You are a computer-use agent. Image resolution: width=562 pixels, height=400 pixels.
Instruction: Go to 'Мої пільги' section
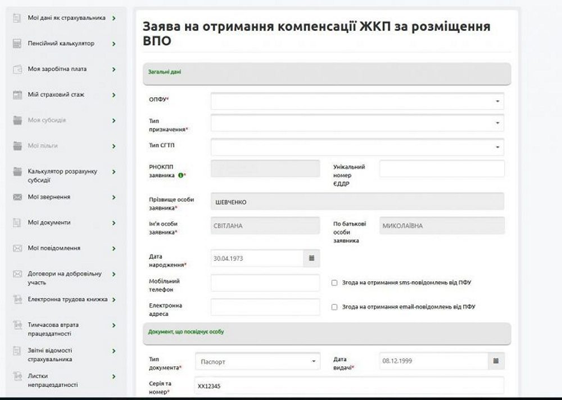(x=43, y=146)
